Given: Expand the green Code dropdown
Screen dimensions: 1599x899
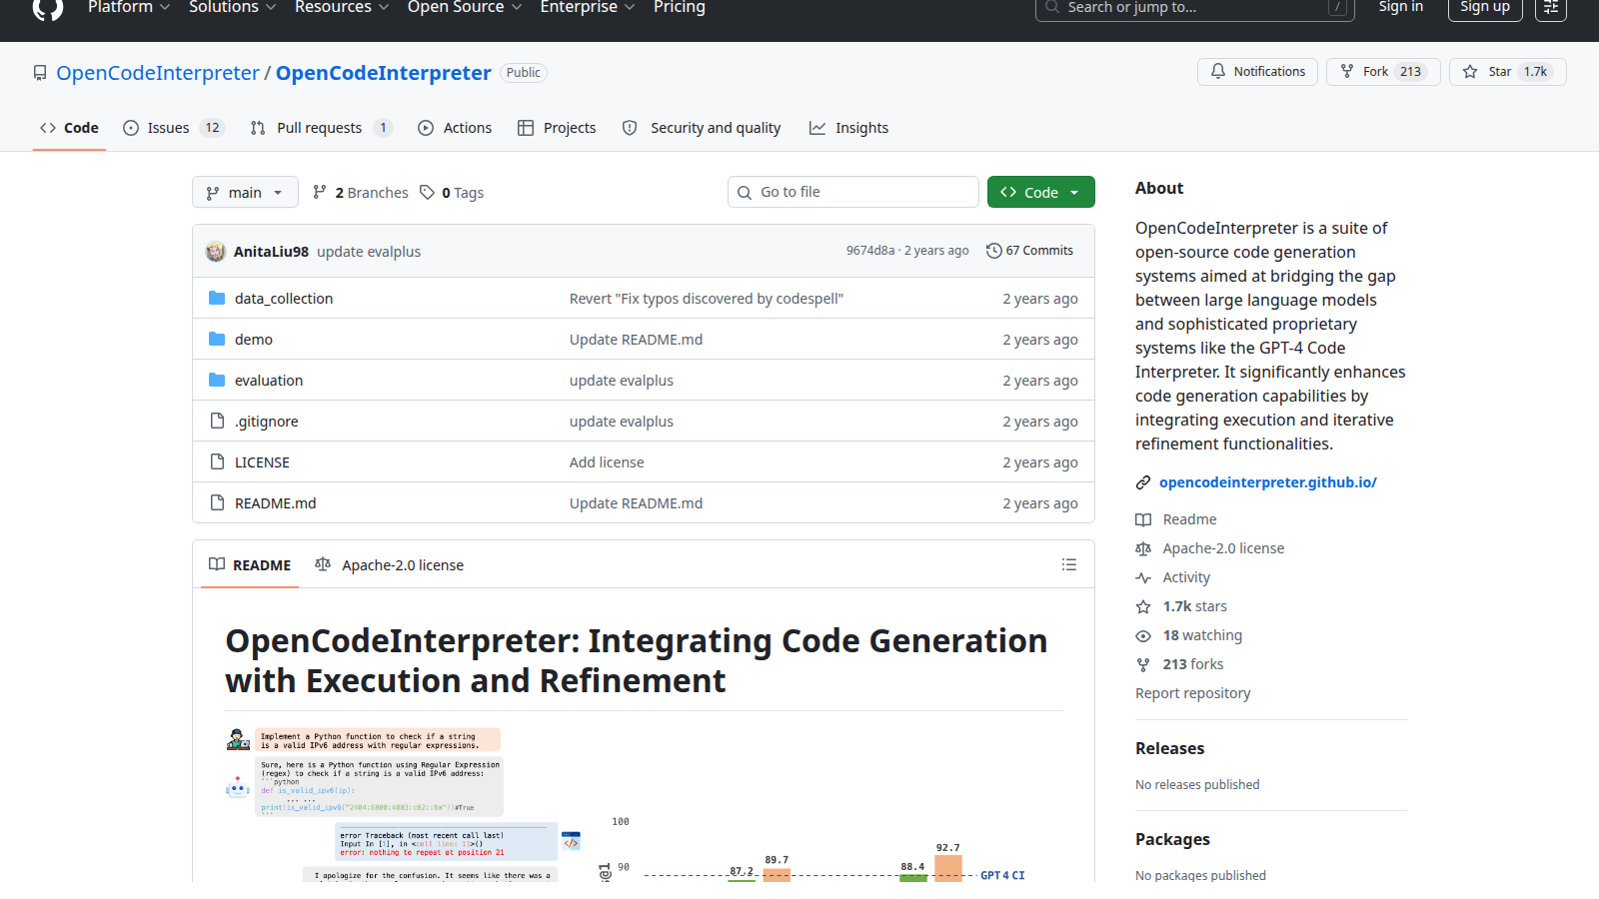Looking at the screenshot, I should [x=1040, y=192].
